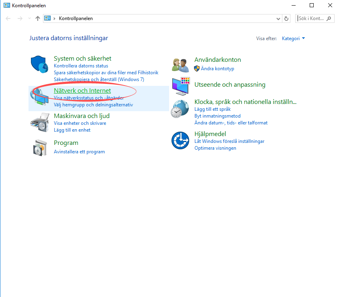This screenshot has height=297, width=339.
Task: Select Ändra kontotyp link
Action: tap(217, 69)
